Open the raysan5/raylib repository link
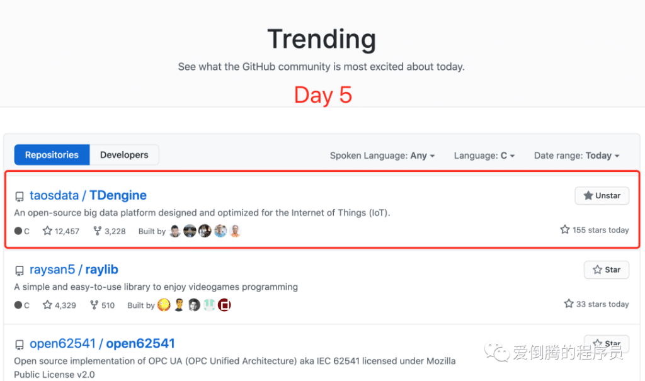Viewport: 645px width, 381px height. 74,270
